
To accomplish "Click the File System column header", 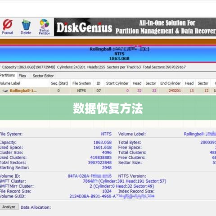I will pyautogui.click(x=81, y=83).
